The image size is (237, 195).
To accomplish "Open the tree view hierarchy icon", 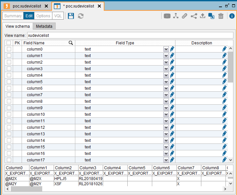I will 176,16.
